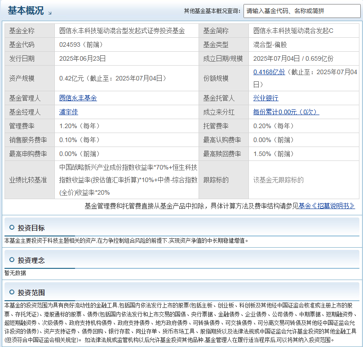Viewport: 363px width, 347px height.
Task: Click the circle icon beside 投资理念
Action: 12,260
